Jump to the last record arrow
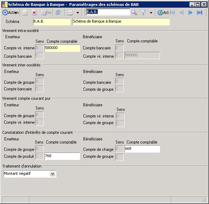Viewport: 209px width, 204px height. point(199,13)
